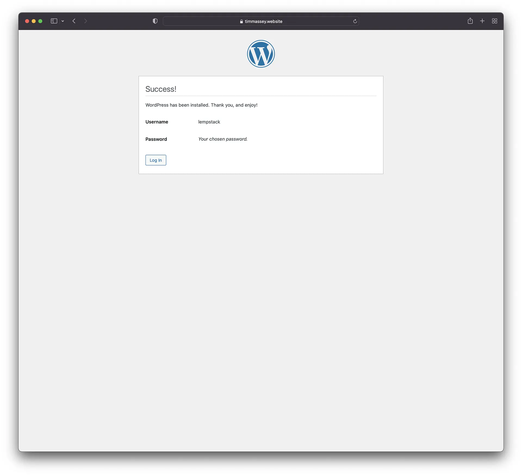
Task: Go back to the previous page
Action: (74, 21)
